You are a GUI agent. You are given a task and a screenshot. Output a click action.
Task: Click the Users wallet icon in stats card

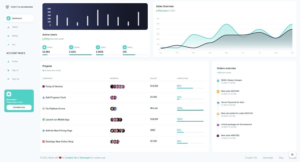tap(45, 47)
